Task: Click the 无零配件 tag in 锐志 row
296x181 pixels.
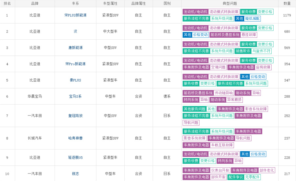Action: click(x=252, y=177)
